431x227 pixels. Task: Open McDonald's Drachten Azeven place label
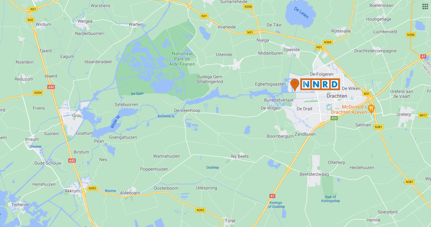[354, 110]
